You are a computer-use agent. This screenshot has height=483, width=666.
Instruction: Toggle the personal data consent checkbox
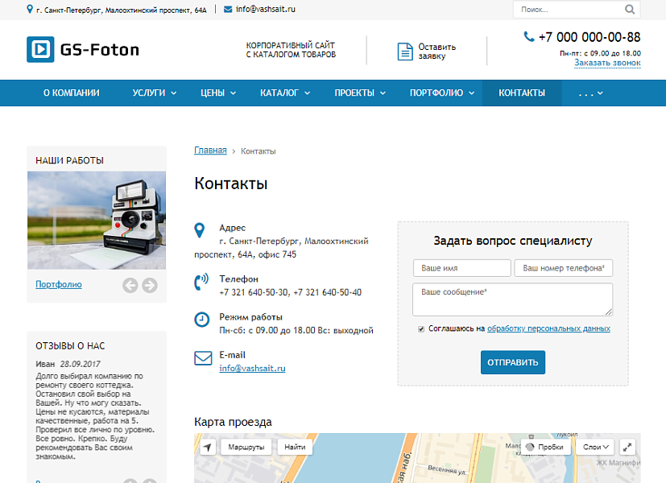pyautogui.click(x=421, y=329)
